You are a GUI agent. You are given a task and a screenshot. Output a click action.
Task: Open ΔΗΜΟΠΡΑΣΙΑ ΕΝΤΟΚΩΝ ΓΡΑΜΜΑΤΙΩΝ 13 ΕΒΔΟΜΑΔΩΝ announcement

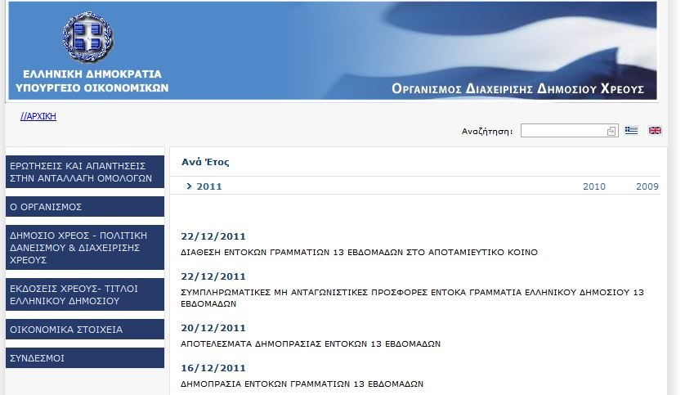[302, 384]
